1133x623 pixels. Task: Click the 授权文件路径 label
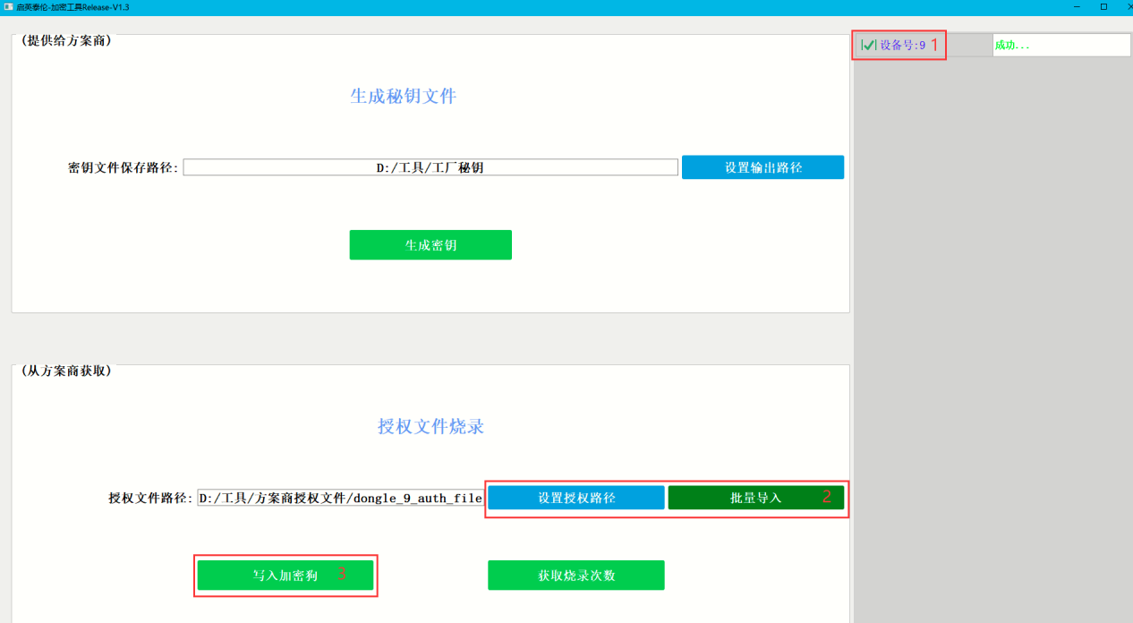click(150, 498)
